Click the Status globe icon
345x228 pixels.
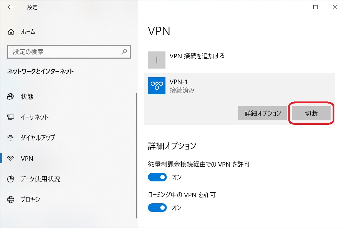tap(10, 97)
